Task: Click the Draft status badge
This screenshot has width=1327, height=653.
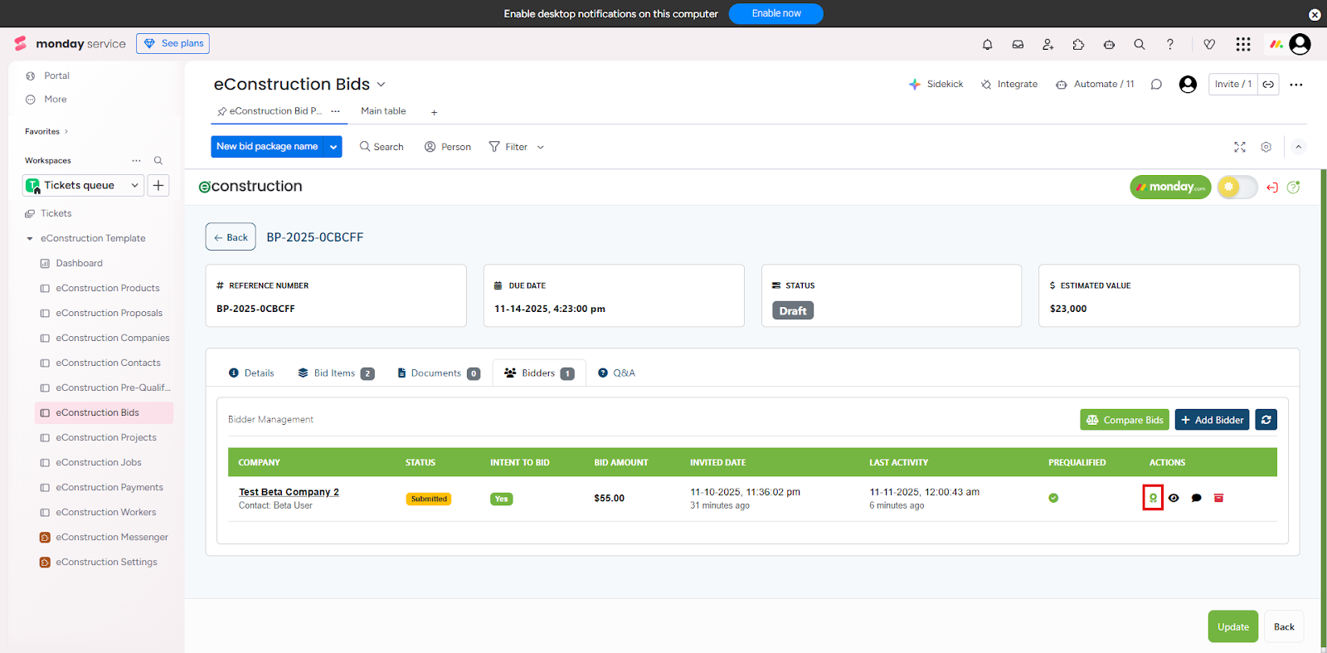Action: click(792, 311)
